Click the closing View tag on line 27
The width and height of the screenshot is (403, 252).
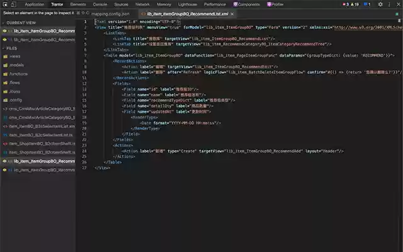102,168
